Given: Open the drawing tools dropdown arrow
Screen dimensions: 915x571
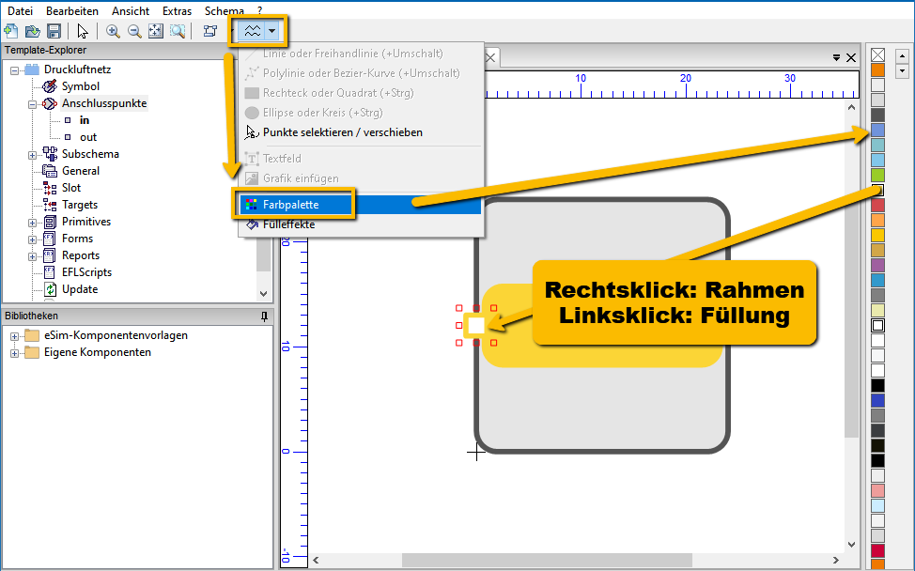Looking at the screenshot, I should click(271, 31).
